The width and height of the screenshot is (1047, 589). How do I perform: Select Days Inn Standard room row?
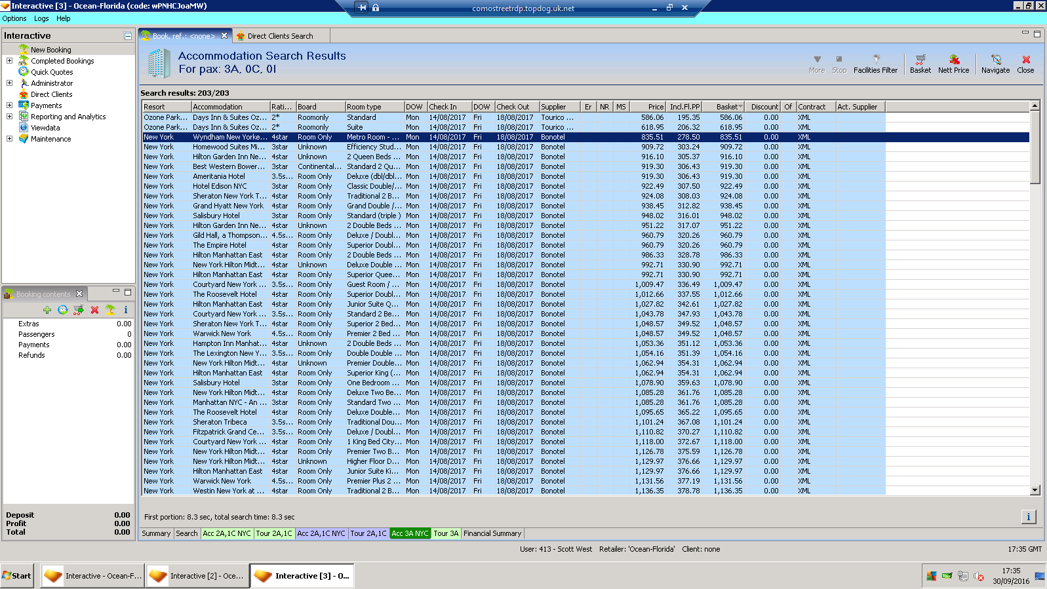click(x=585, y=117)
